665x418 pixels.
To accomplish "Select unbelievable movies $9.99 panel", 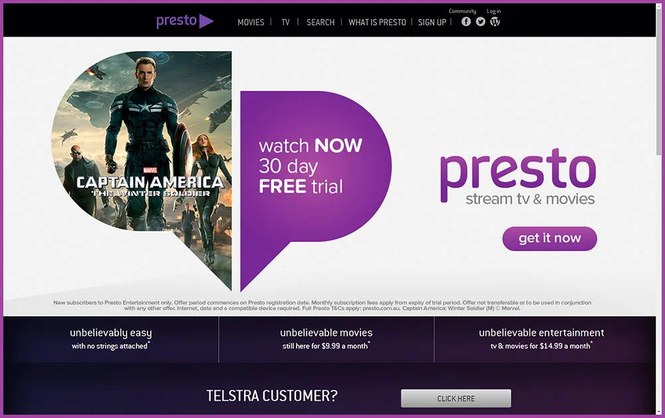I will coord(326,339).
